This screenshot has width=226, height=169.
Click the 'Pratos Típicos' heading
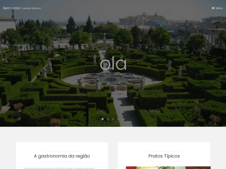point(164,156)
